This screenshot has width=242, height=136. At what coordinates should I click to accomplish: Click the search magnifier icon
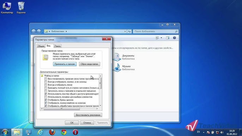(x=176, y=31)
